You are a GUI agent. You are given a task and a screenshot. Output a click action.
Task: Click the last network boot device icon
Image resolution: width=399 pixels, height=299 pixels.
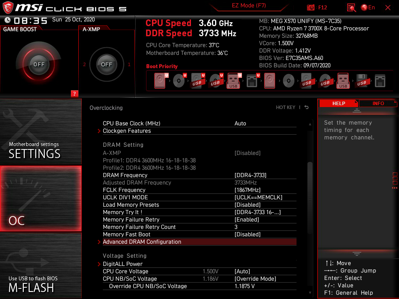pyautogui.click(x=380, y=81)
